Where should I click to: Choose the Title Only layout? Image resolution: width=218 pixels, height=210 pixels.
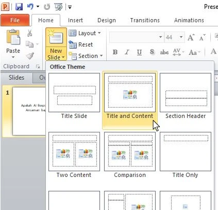186,155
